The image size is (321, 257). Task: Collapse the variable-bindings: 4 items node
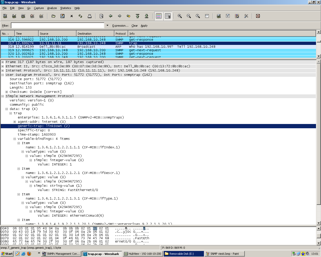pos(15,139)
